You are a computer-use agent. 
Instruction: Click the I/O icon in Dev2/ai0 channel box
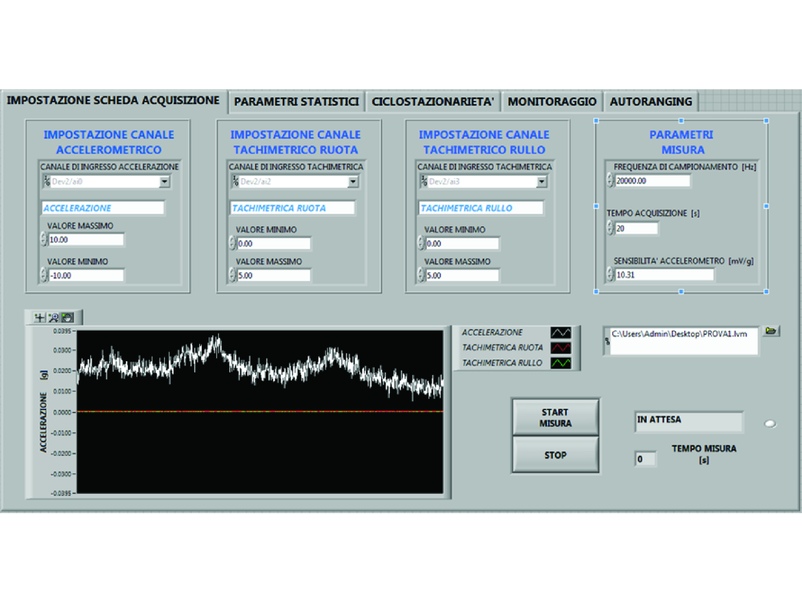pyautogui.click(x=46, y=181)
